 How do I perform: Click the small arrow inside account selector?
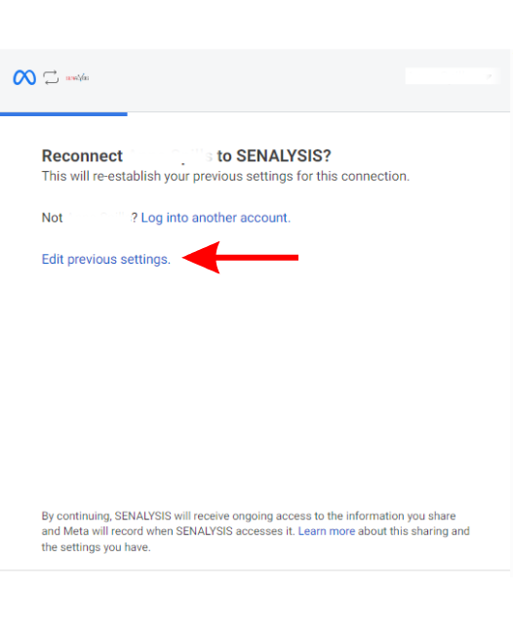(490, 76)
